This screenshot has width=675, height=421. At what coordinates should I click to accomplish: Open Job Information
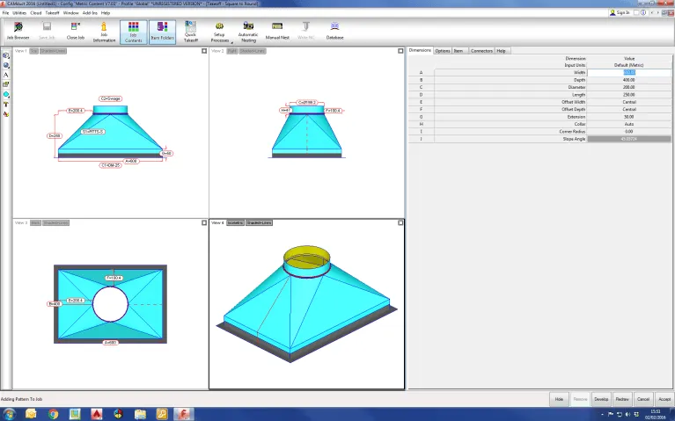104,33
